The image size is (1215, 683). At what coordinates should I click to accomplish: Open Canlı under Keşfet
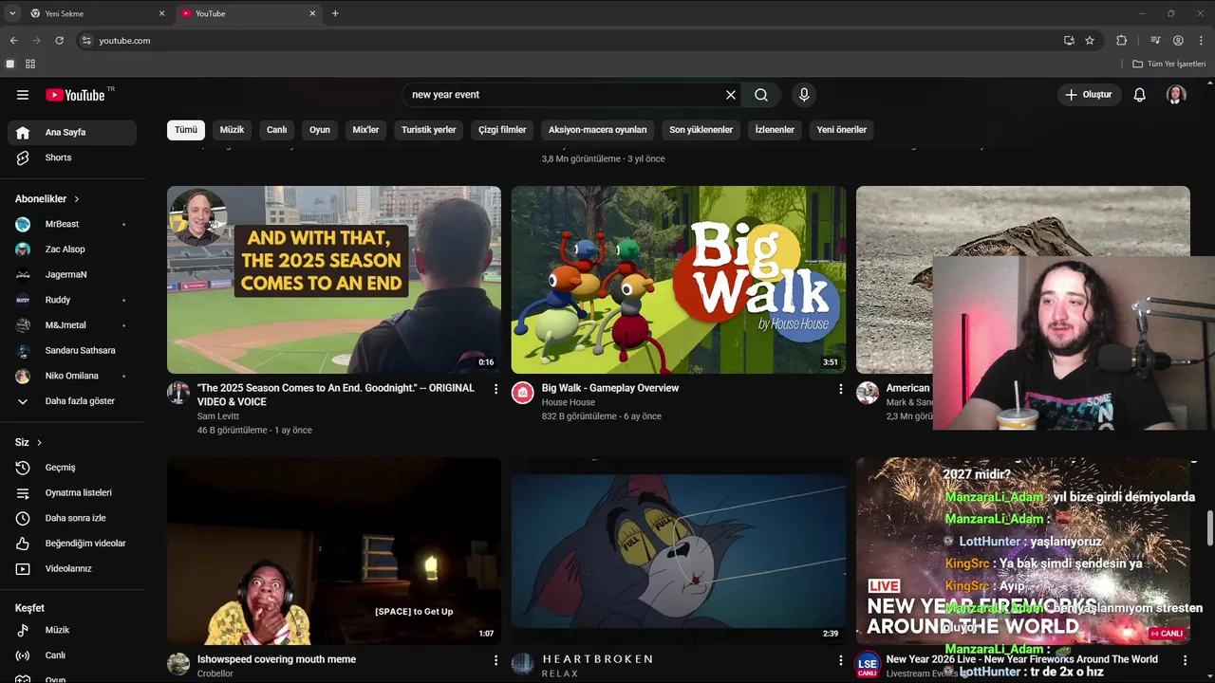72,655
